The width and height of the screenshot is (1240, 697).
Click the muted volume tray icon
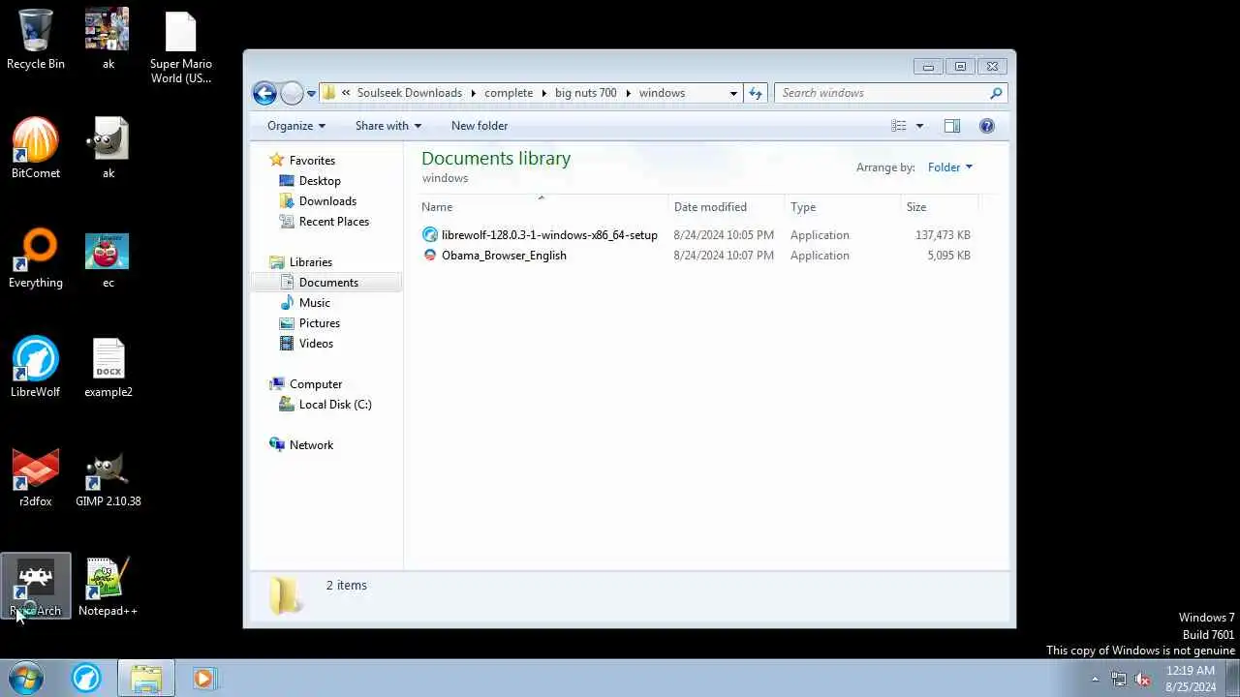pos(1143,679)
